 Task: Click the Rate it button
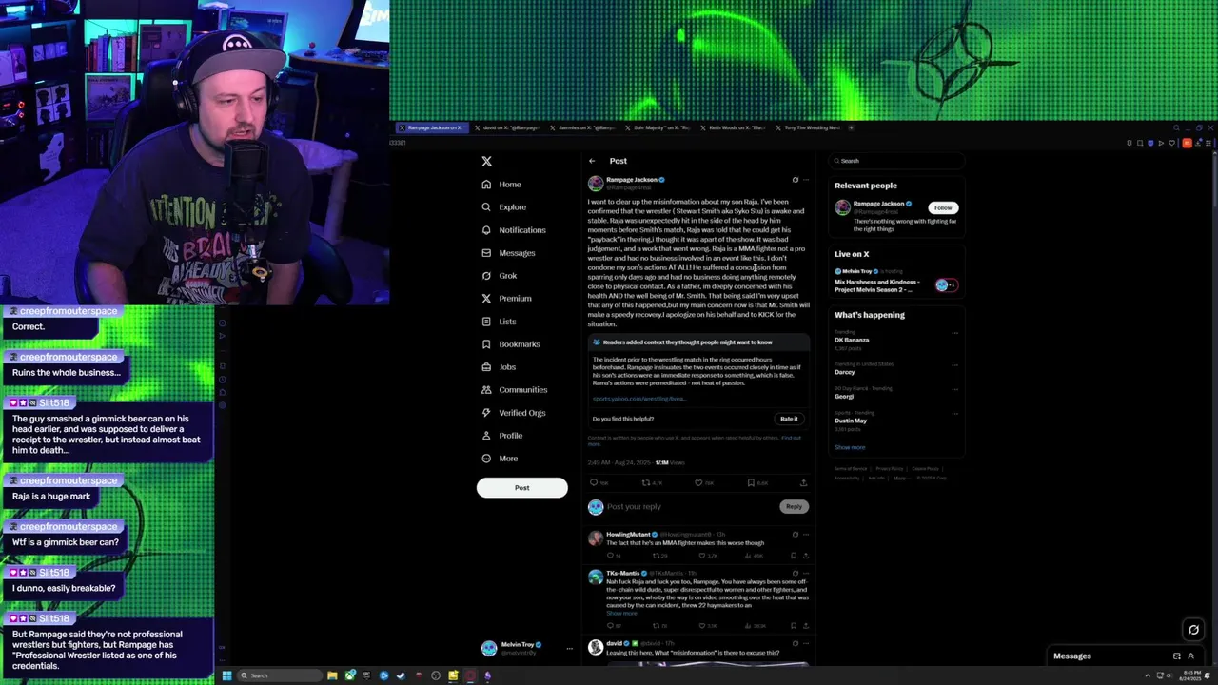click(789, 419)
